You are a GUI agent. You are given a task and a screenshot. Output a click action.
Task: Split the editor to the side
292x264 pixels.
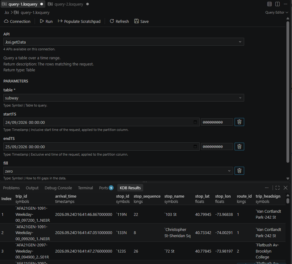click(x=277, y=4)
